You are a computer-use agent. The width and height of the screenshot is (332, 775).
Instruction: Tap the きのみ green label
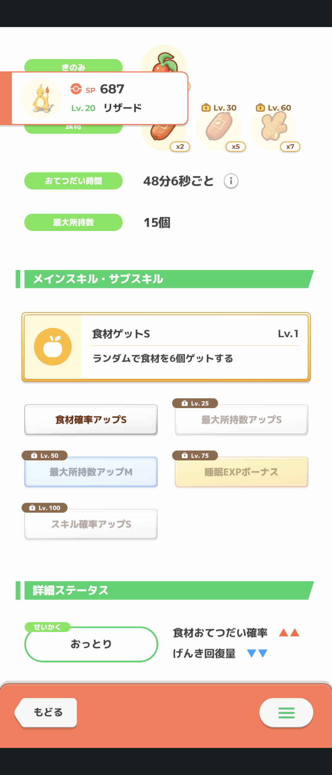point(74,66)
